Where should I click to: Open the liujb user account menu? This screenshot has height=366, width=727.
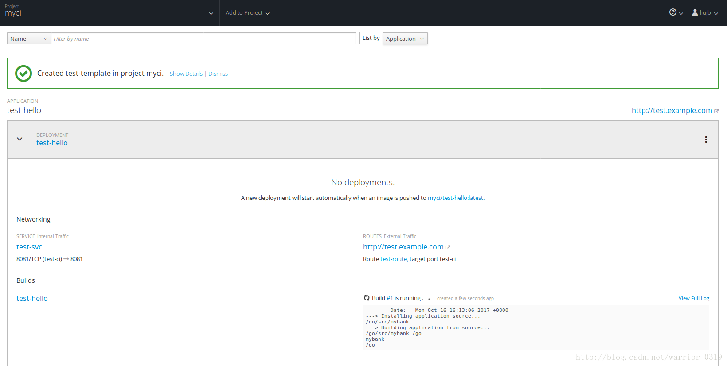[705, 12]
